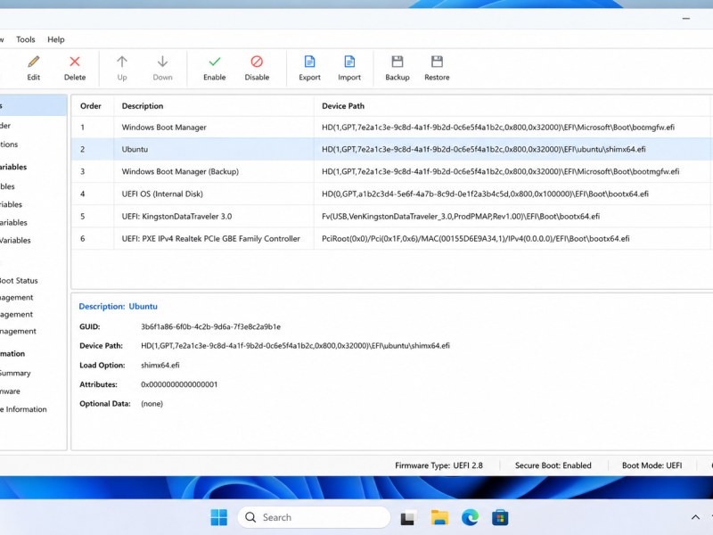Select the UEFI OS (Internal Disk) entry
713x535 pixels.
pyautogui.click(x=392, y=193)
